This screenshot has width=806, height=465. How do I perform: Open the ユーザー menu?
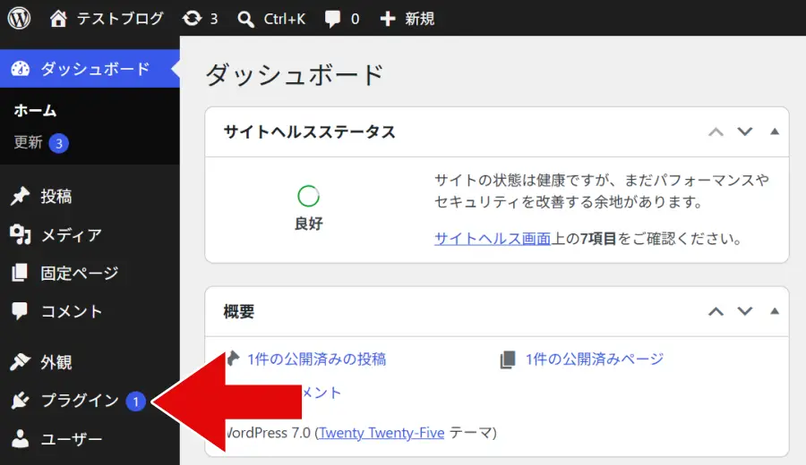pos(72,439)
